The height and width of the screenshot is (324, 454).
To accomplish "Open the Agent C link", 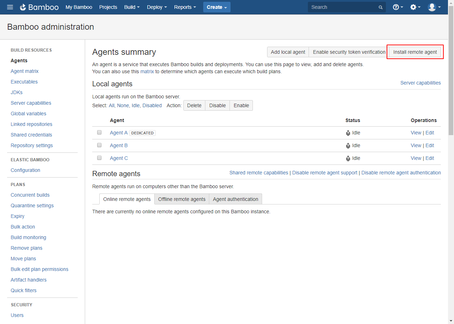I will pyautogui.click(x=119, y=158).
